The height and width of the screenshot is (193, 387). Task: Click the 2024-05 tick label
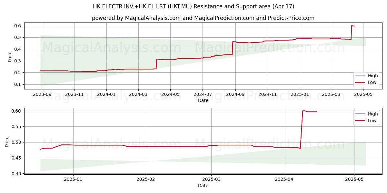(x=170, y=95)
